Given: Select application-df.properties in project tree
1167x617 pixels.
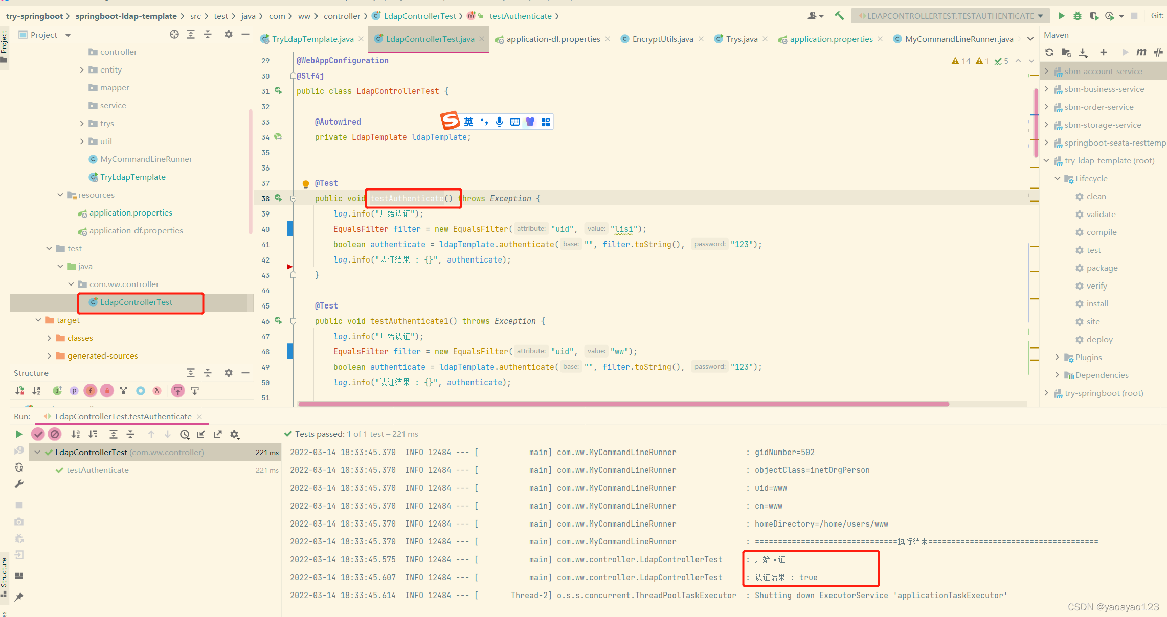Looking at the screenshot, I should click(136, 230).
